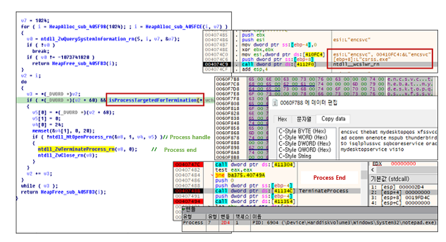
Task: Choose C-Style BYTE (Hex) format
Action: [x=302, y=131]
